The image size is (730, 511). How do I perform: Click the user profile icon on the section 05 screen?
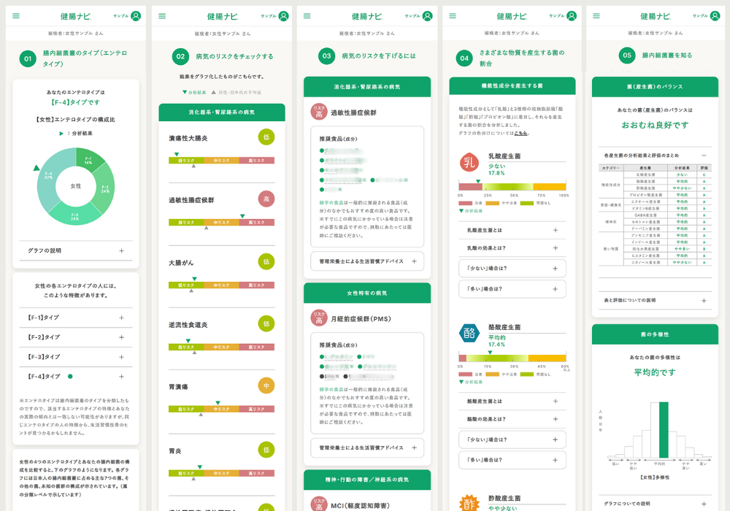coord(716,16)
